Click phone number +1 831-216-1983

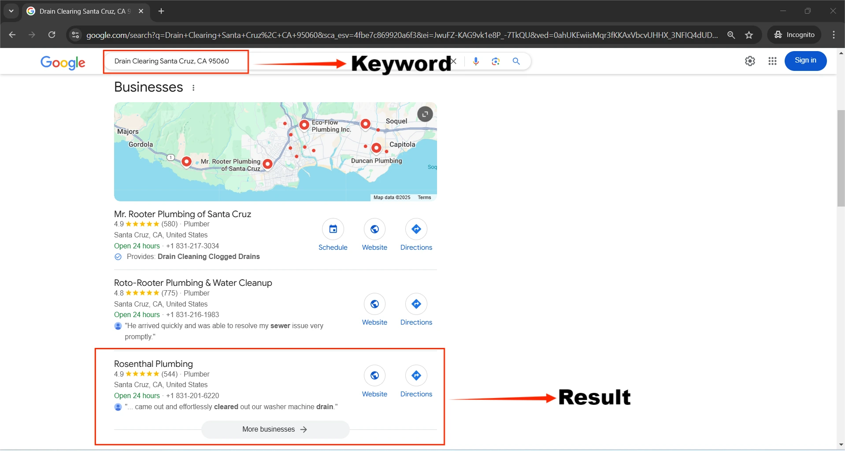[193, 314]
